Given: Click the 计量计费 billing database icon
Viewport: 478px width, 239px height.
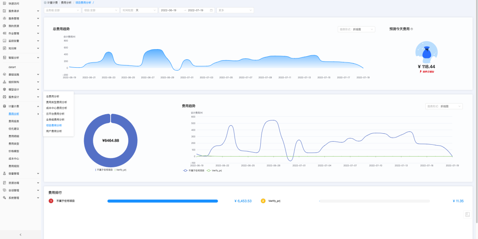Looking at the screenshot, I should (4, 106).
